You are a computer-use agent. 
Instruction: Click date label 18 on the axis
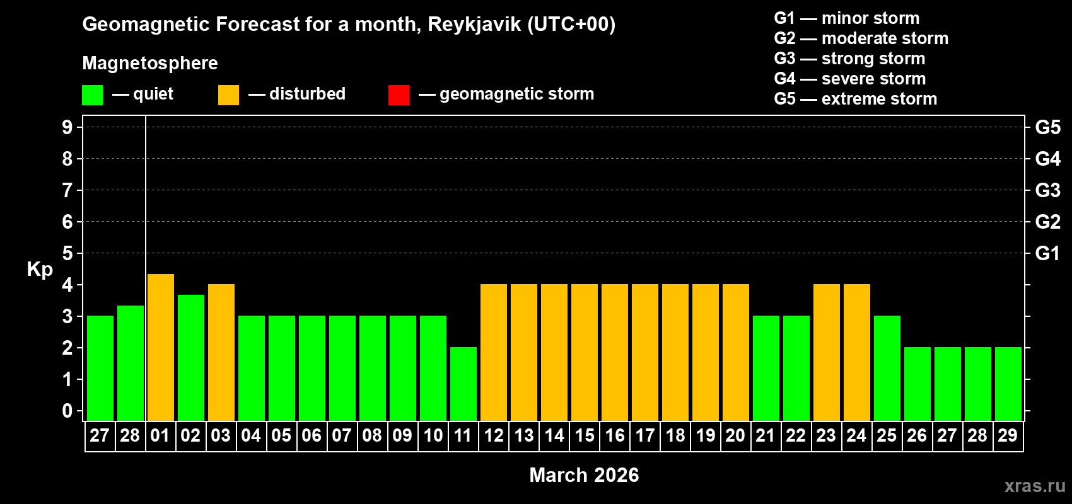[x=675, y=436]
